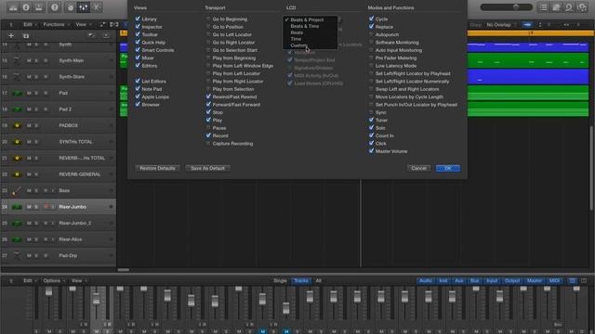Click the PADBOX track yellow icon

click(17, 126)
